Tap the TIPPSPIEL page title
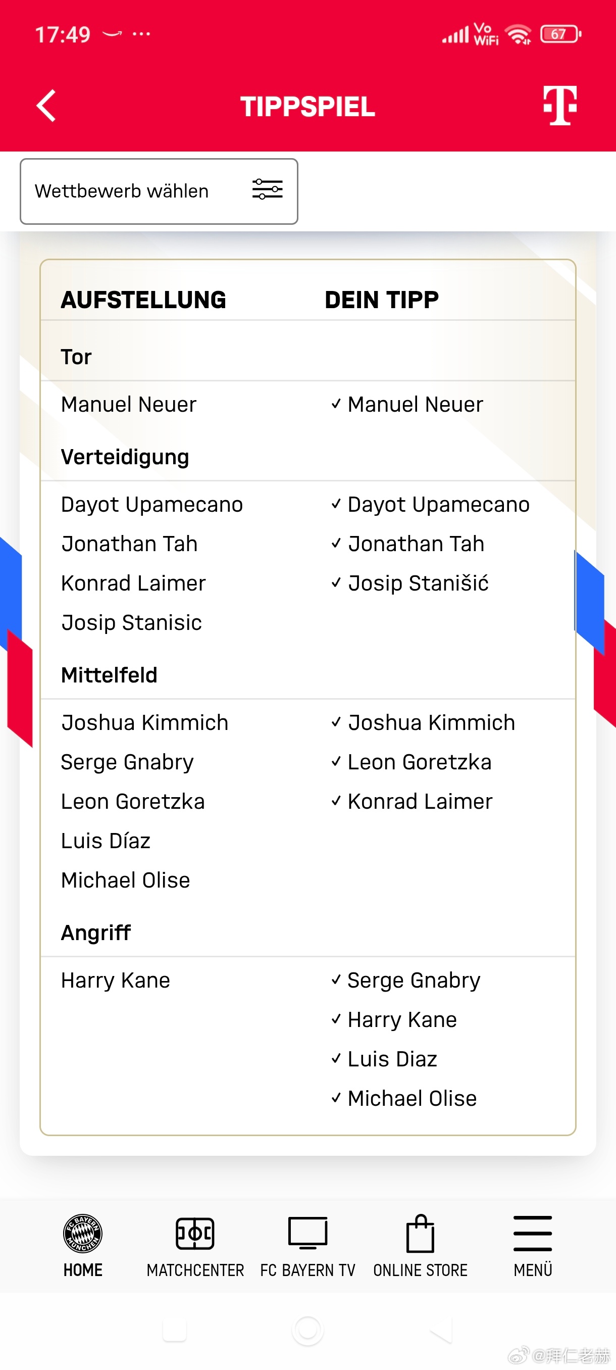The image size is (616, 1370). (307, 107)
